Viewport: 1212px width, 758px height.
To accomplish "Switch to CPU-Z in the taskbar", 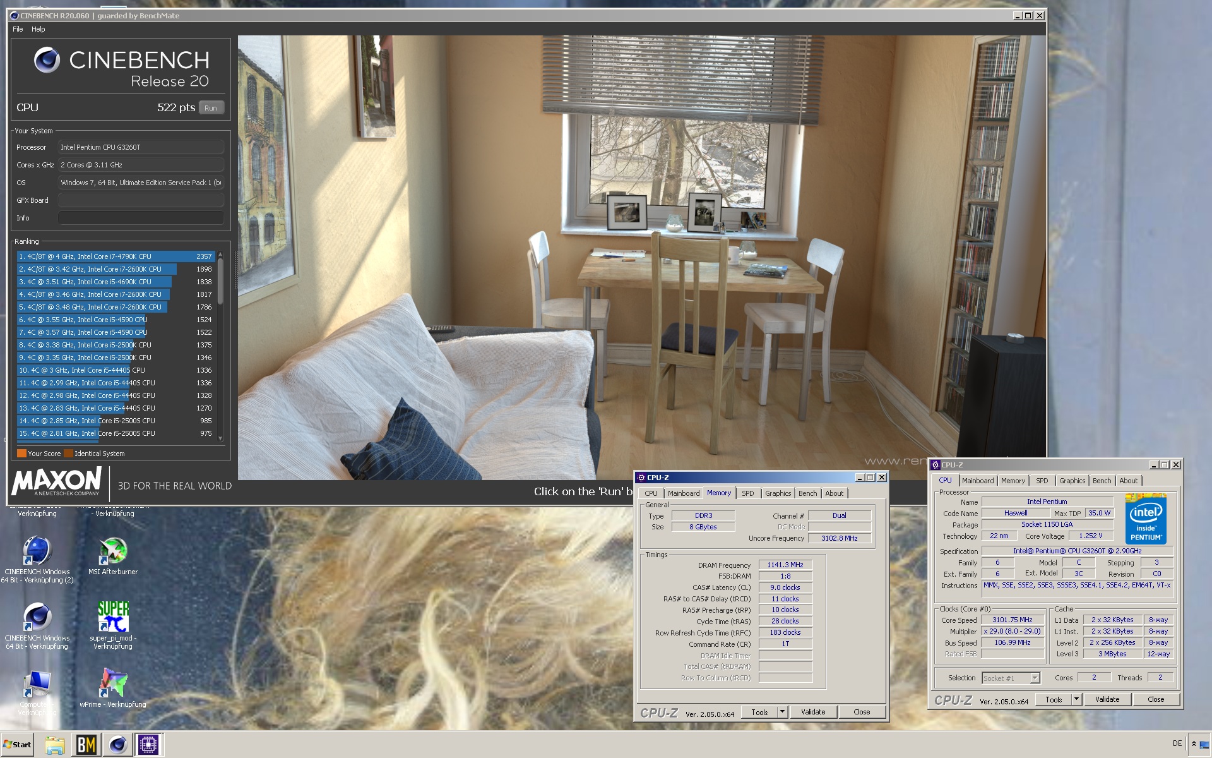I will pyautogui.click(x=148, y=745).
